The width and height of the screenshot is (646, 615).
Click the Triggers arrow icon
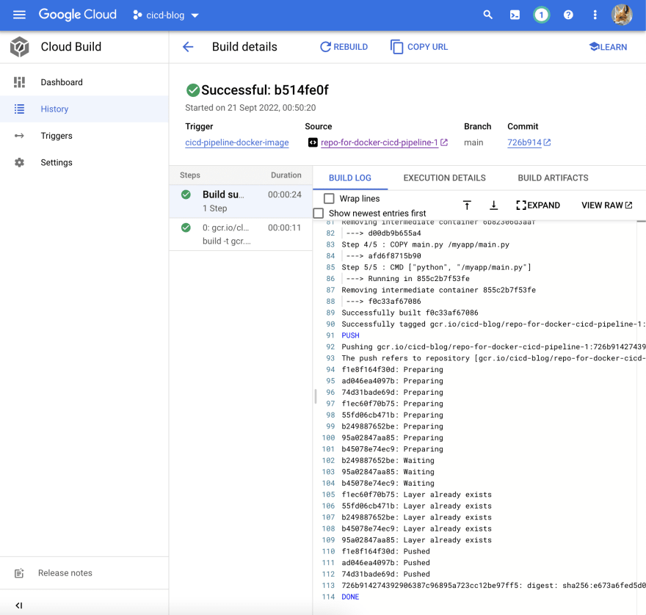point(19,136)
